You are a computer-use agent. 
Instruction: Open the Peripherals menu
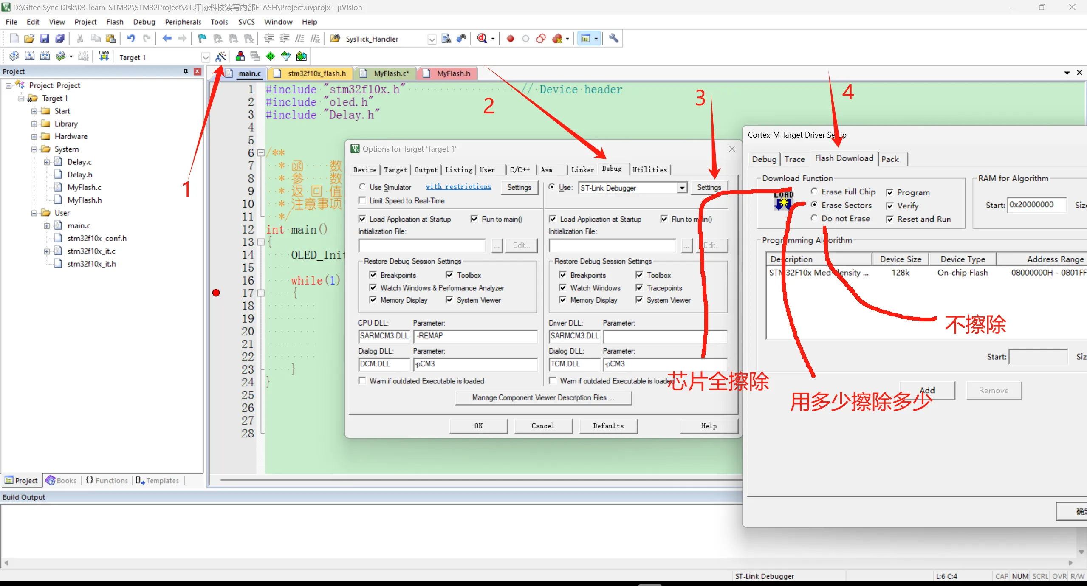pyautogui.click(x=183, y=22)
